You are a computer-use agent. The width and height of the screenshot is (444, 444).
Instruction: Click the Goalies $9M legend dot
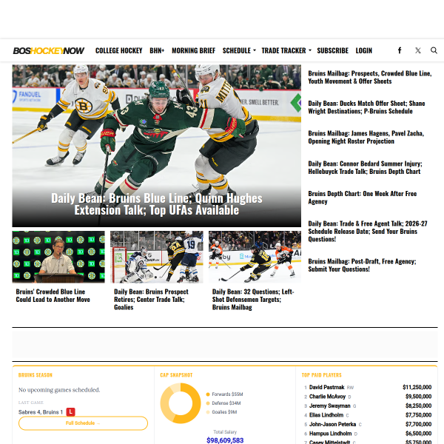[208, 412]
